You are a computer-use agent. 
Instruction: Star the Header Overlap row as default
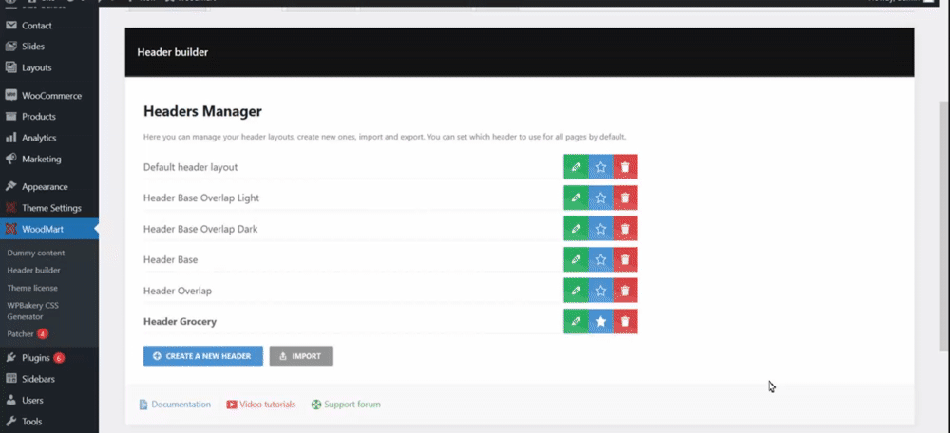pyautogui.click(x=600, y=290)
